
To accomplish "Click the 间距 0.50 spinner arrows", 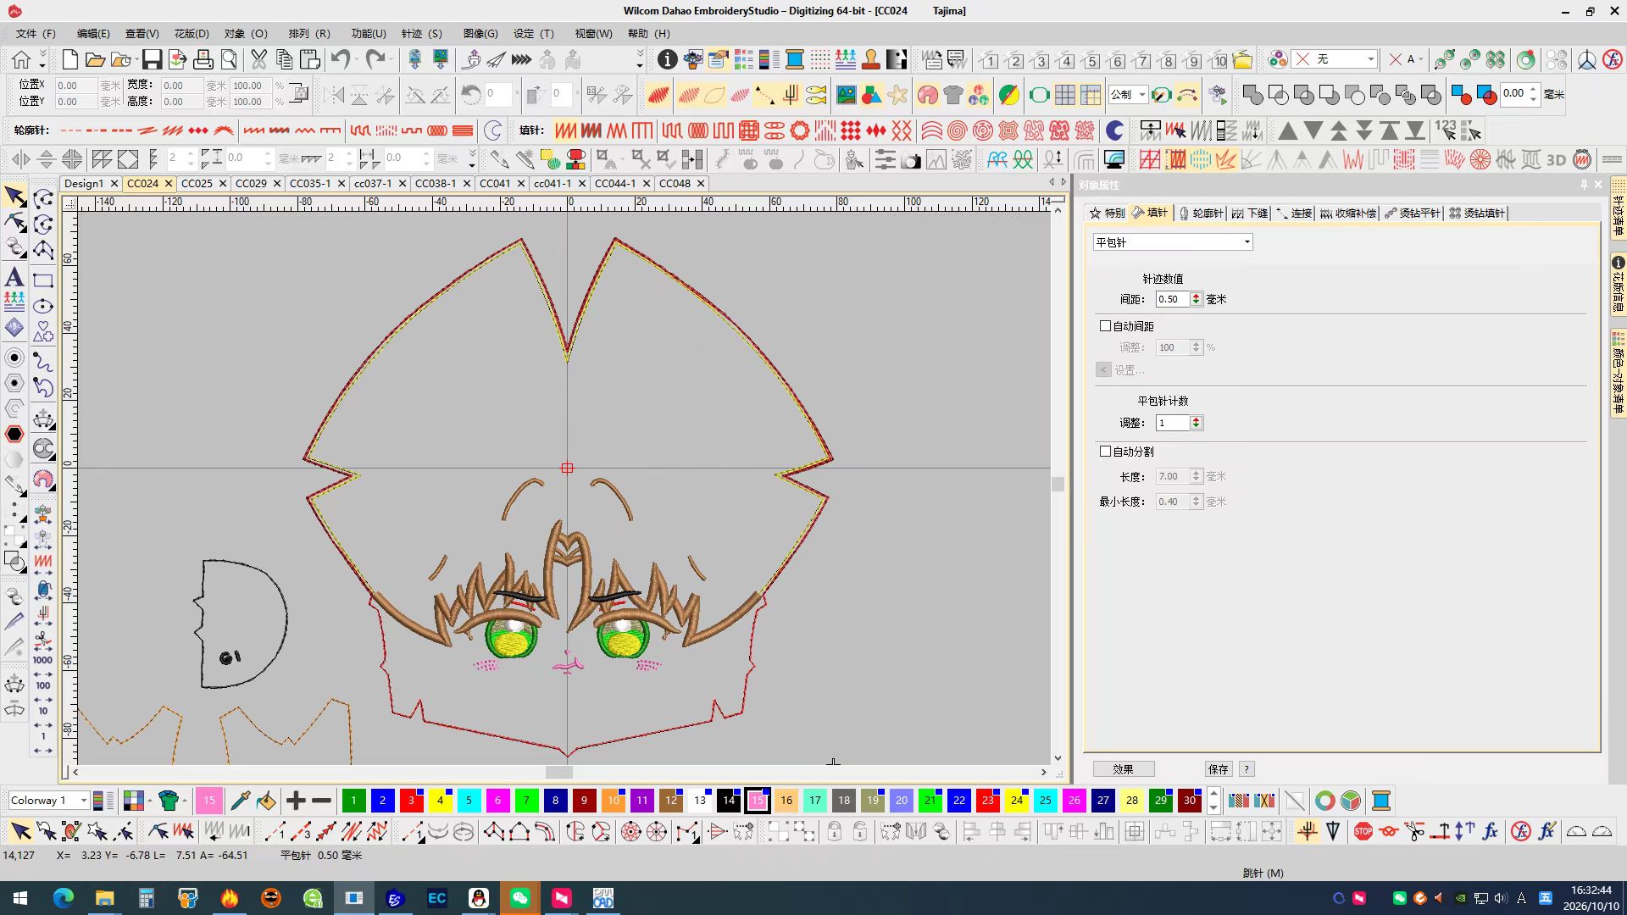I will click(1196, 299).
